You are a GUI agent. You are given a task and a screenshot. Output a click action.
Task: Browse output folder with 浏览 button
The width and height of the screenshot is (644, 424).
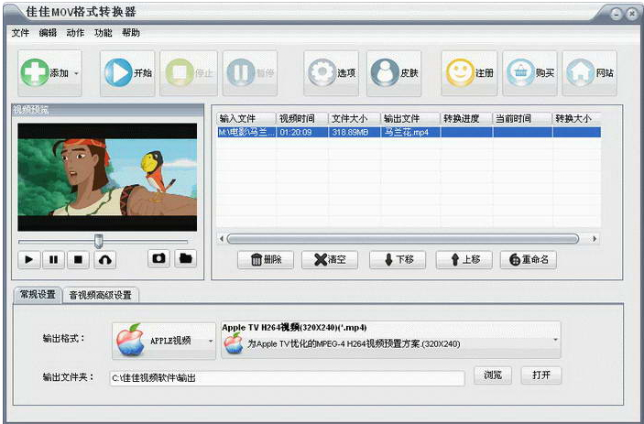click(493, 375)
